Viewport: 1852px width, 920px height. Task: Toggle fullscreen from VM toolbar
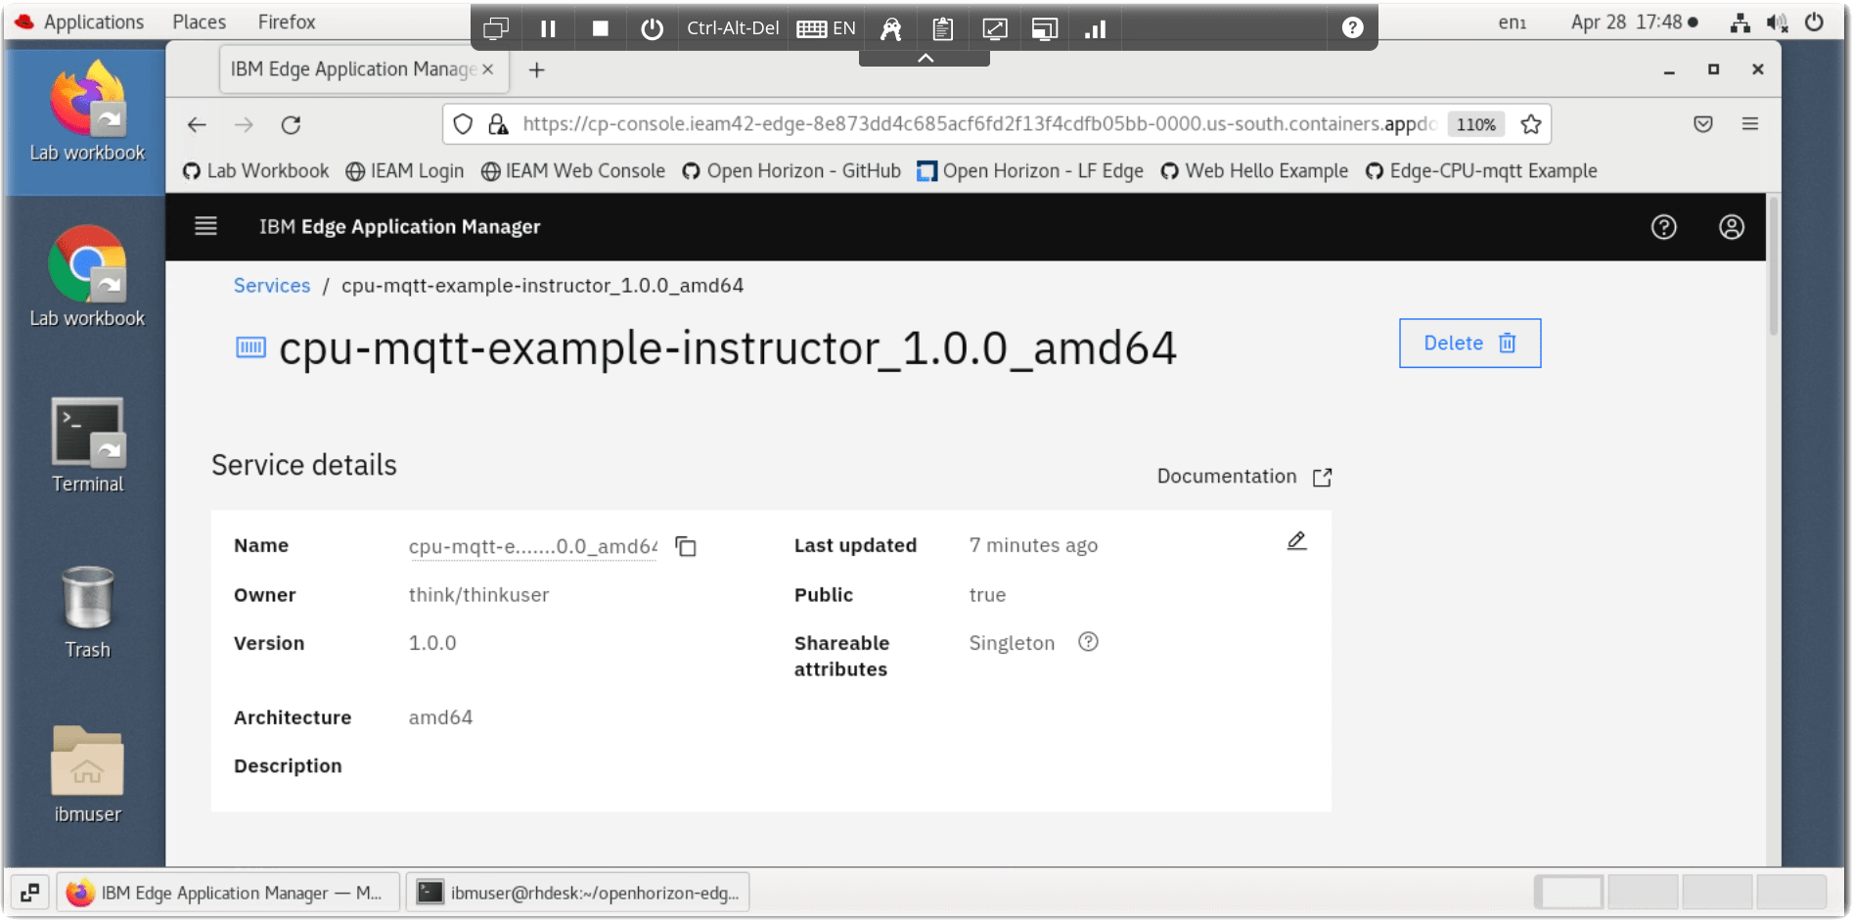(994, 28)
